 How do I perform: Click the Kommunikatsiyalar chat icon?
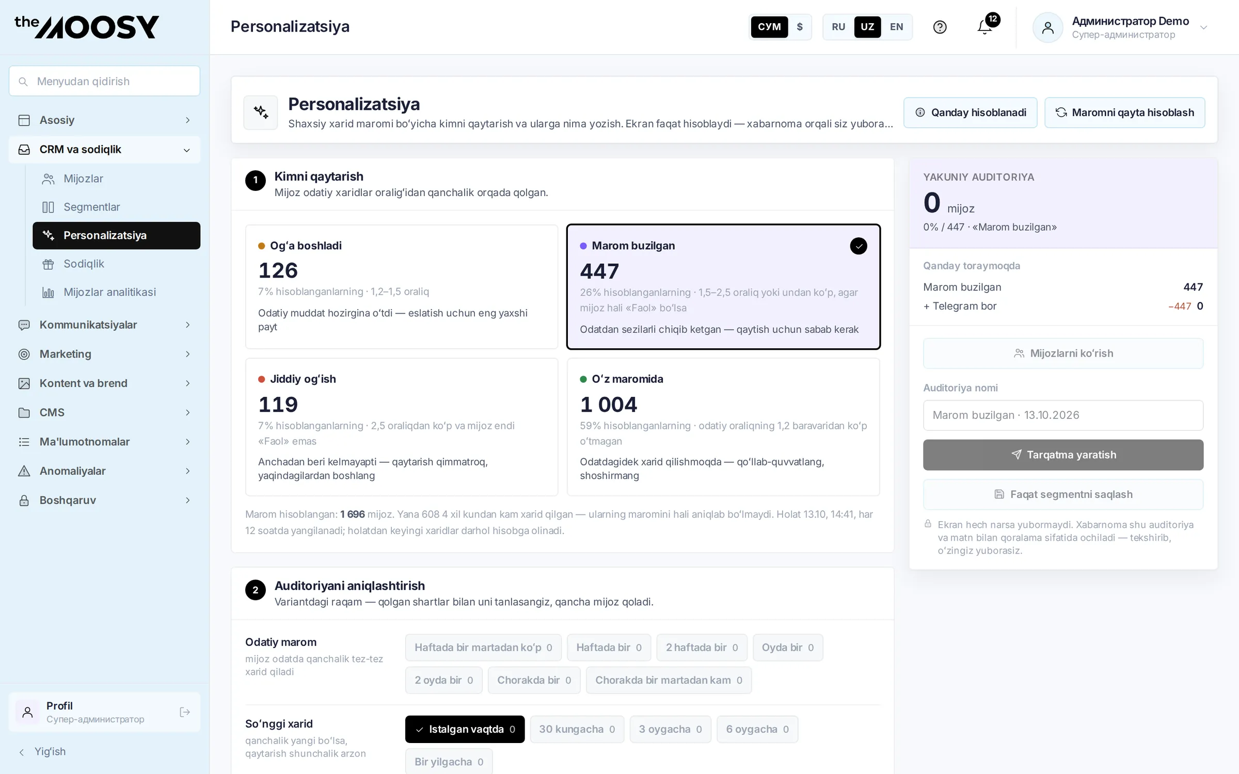(24, 325)
